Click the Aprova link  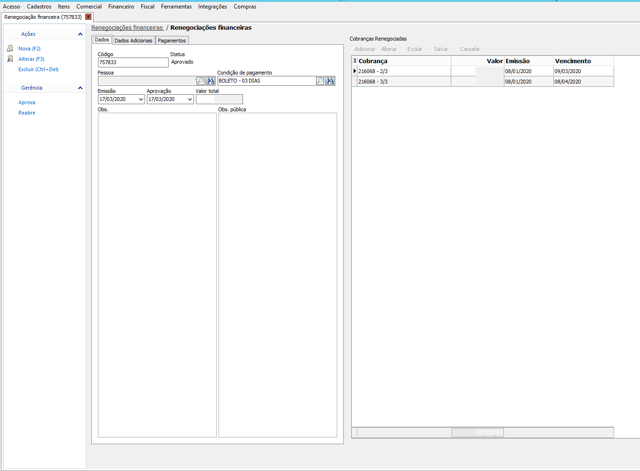pos(27,102)
